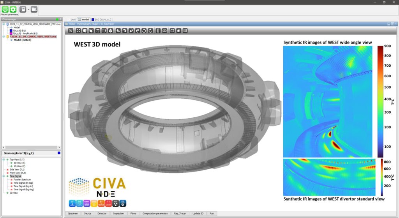Collapse the Top View (X,Y) tree node
The width and height of the screenshot is (399, 218).
pos(4,160)
